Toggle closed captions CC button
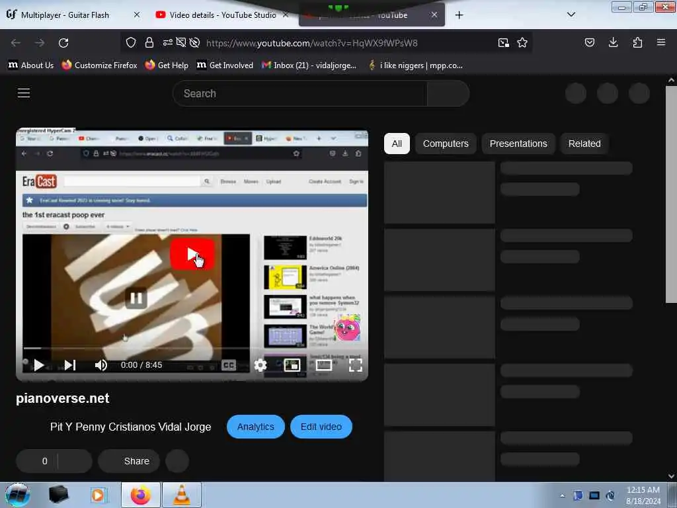This screenshot has width=677, height=508. click(228, 365)
